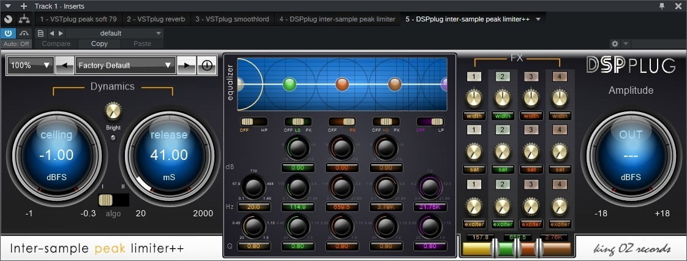Screen dimensions: 687x261
Task: Open the 100% GUI scale dropdown
Action: 31,66
